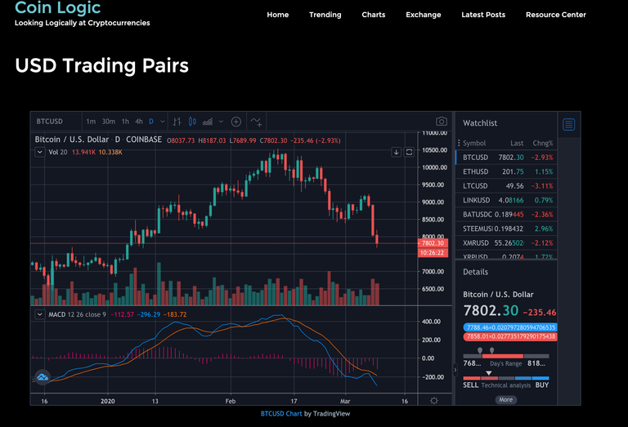Image resolution: width=628 pixels, height=427 pixels.
Task: Click the down-arrow button in chart pane controls
Action: [x=396, y=152]
